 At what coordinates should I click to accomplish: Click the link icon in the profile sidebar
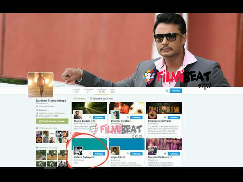[x=37, y=113]
